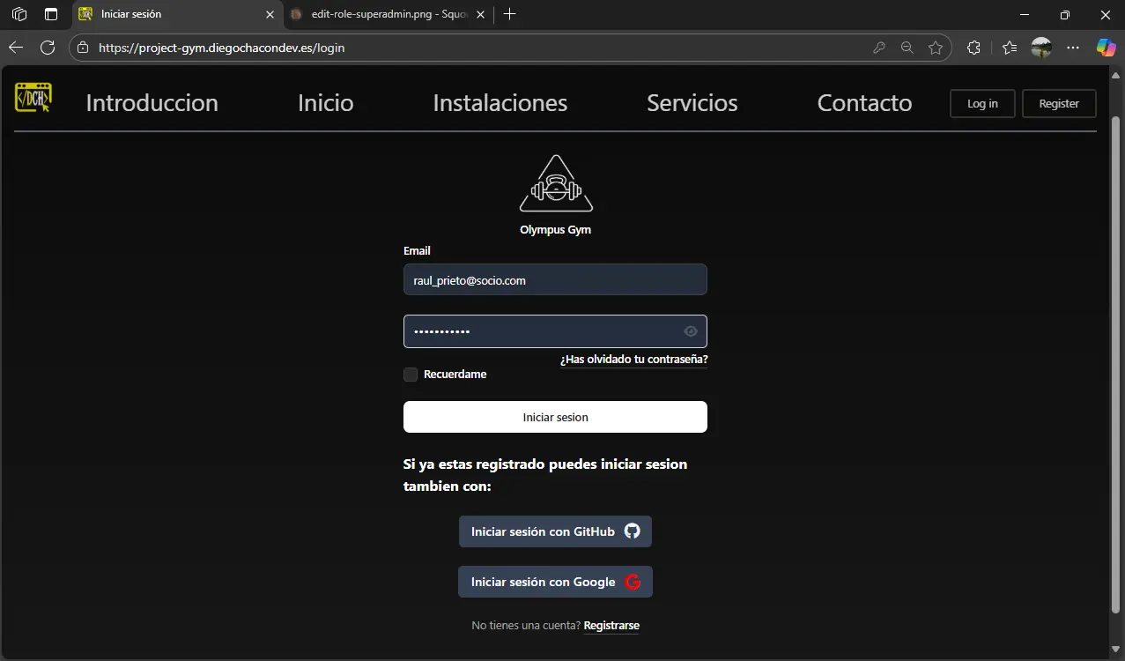
Task: Select the GitHub icon on the GitHub login button
Action: coord(631,531)
